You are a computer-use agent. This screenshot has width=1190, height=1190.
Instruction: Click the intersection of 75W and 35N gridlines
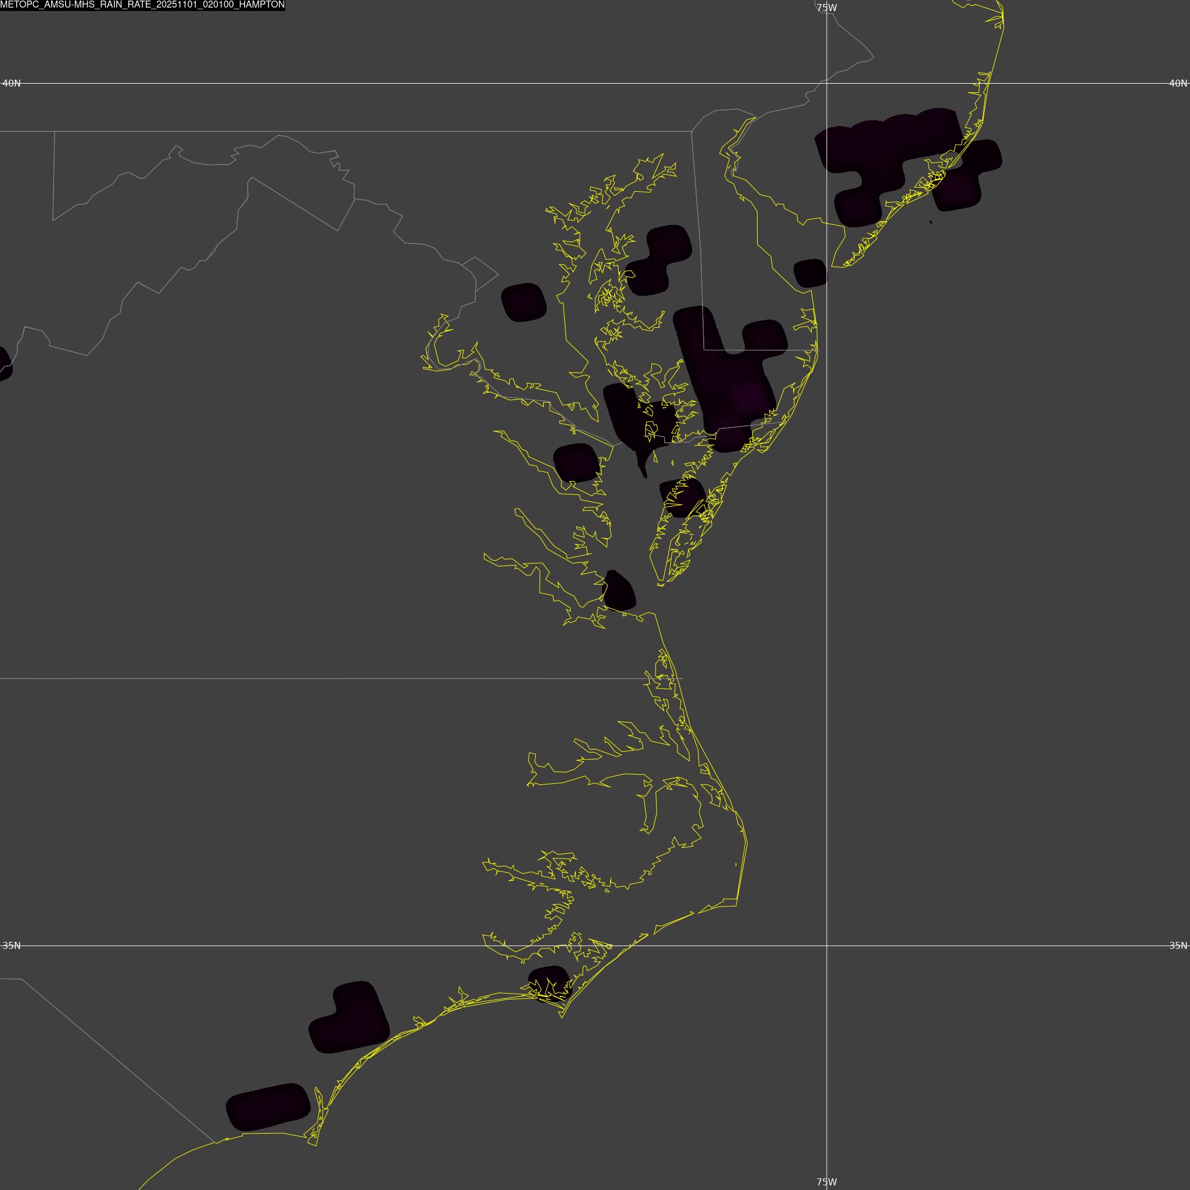tap(827, 945)
